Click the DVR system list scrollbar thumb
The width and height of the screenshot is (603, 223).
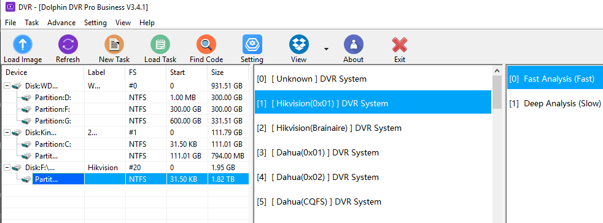point(497,93)
